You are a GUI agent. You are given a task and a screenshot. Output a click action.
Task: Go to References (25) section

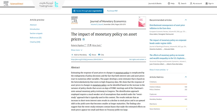click(x=36, y=38)
